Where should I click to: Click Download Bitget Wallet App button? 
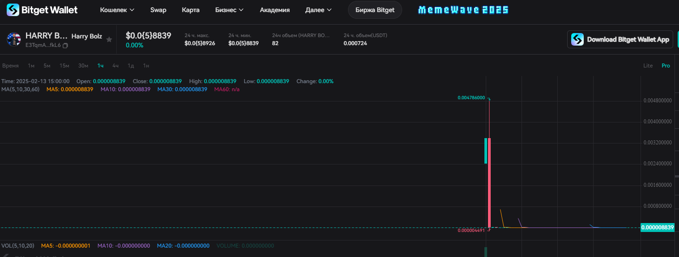pyautogui.click(x=620, y=39)
